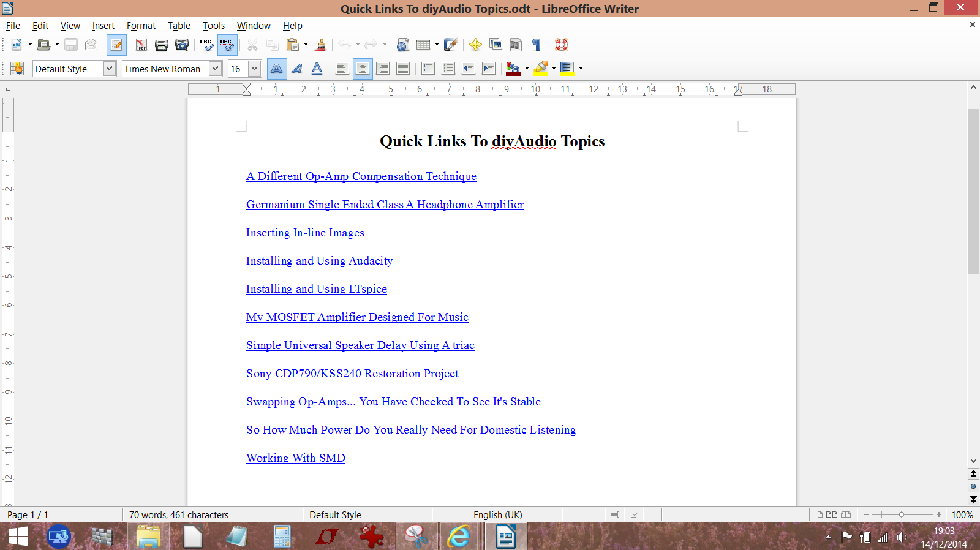Click vertical scrollbar thumb
This screenshot has height=550, width=980.
973,191
